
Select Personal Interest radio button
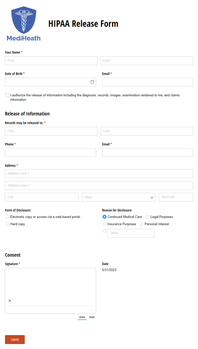click(x=141, y=224)
